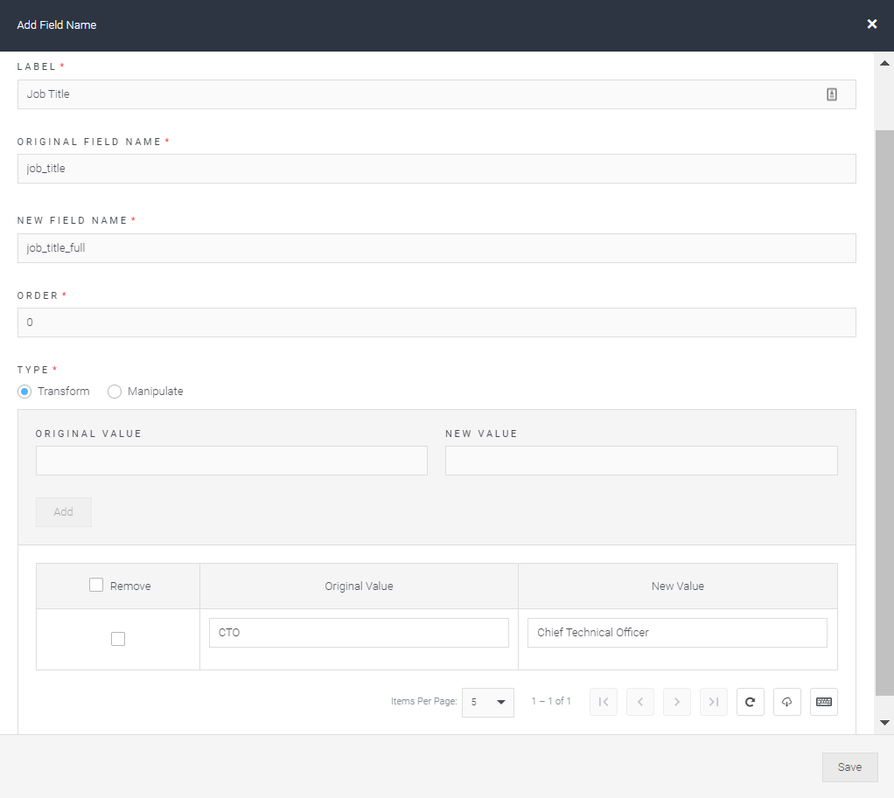
Task: Close the Add Field Name dialog
Action: click(x=871, y=24)
